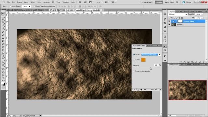The height and width of the screenshot is (117, 208).
Task: Select the Filter radio button
Action: 134,55
